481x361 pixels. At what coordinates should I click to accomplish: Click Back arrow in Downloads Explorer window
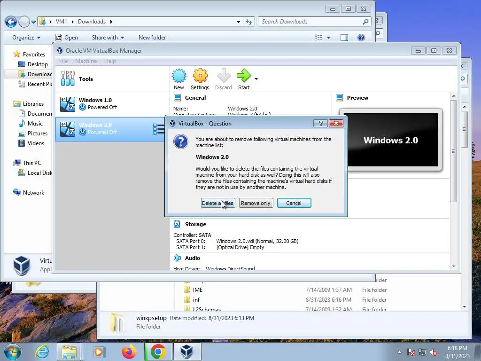click(11, 22)
